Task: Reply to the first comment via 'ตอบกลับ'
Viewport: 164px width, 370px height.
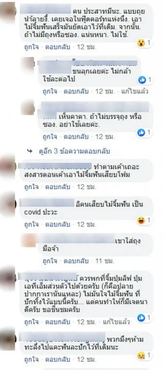Action: [57, 47]
